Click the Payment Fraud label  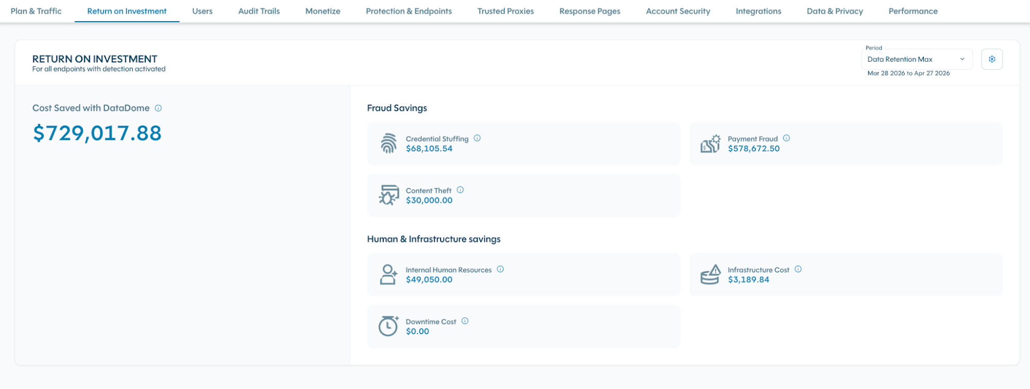753,139
